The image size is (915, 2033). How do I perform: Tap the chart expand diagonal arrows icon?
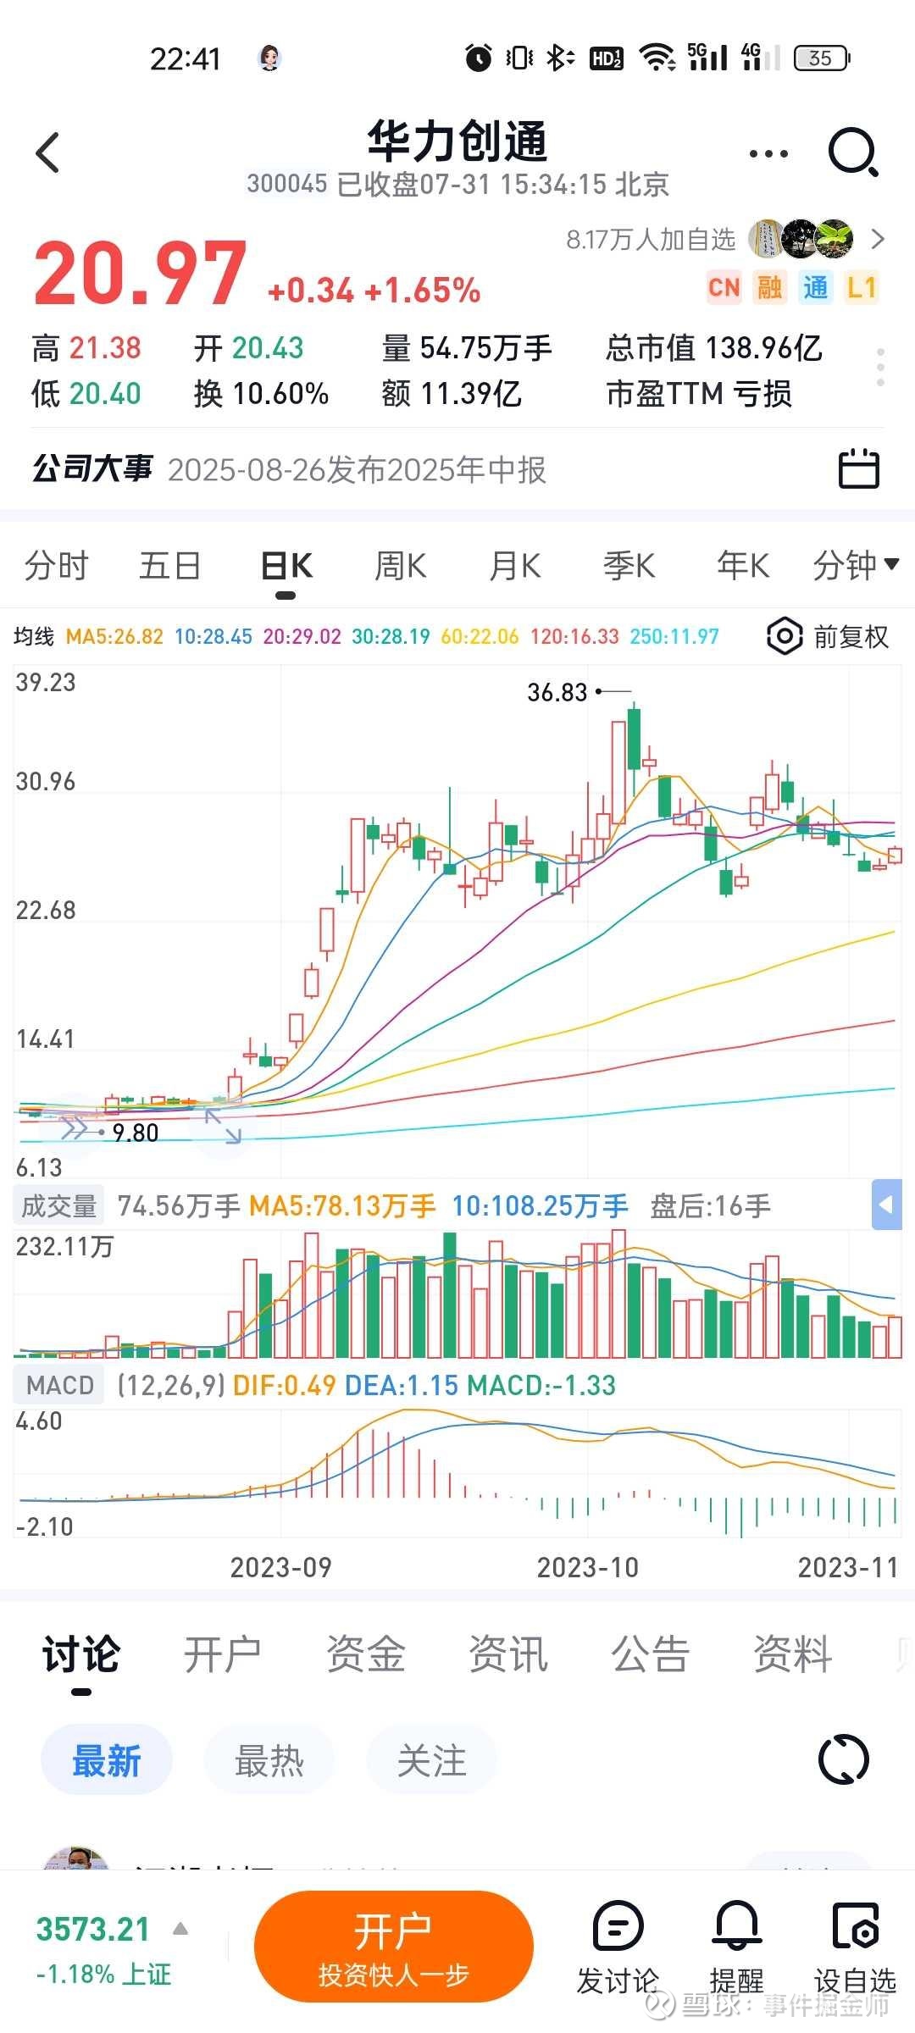pyautogui.click(x=223, y=1127)
